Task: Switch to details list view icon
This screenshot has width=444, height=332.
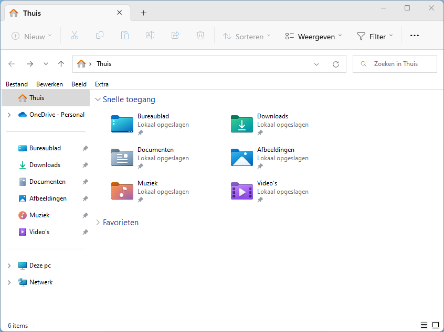Action: 424,325
